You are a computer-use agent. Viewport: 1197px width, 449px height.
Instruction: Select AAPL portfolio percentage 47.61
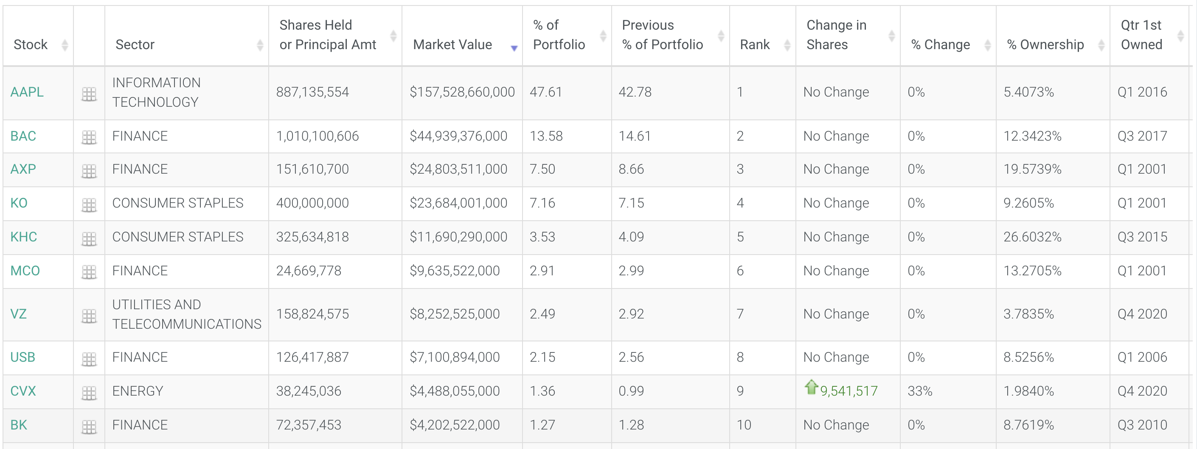point(546,92)
